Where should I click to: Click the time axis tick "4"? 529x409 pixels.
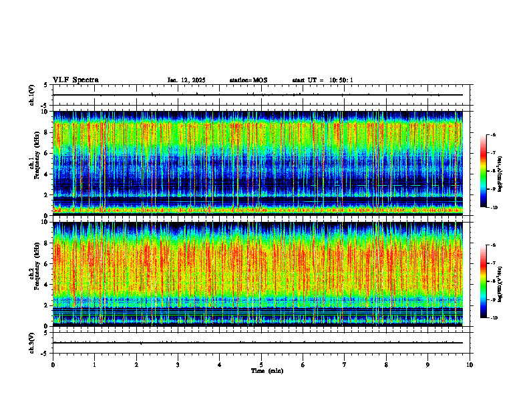220,365
